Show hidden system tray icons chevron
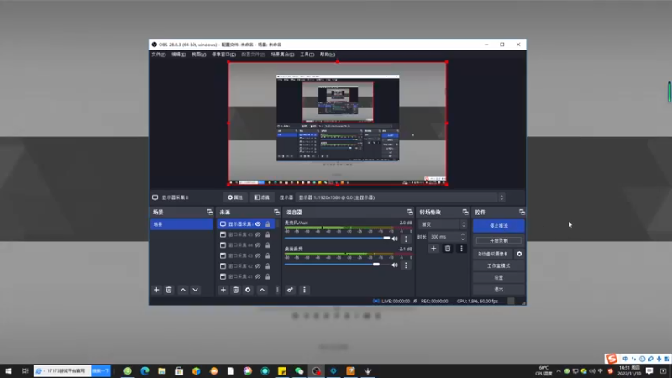 coord(559,371)
